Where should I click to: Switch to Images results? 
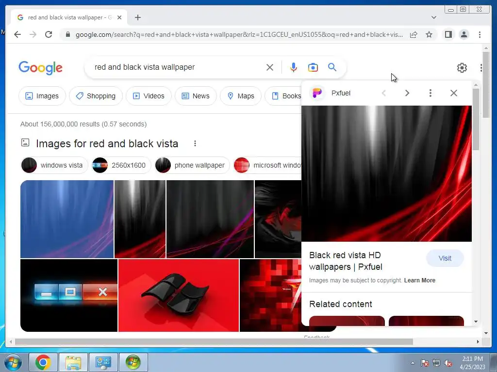42,96
